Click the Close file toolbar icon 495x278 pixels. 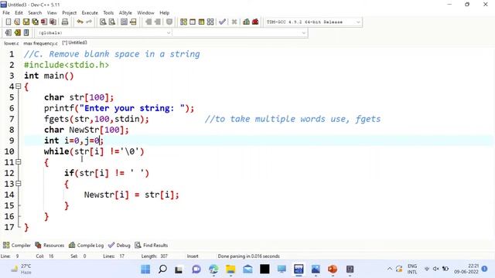tap(44, 22)
